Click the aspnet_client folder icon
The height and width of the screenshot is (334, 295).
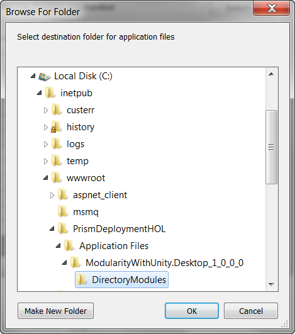coord(63,195)
